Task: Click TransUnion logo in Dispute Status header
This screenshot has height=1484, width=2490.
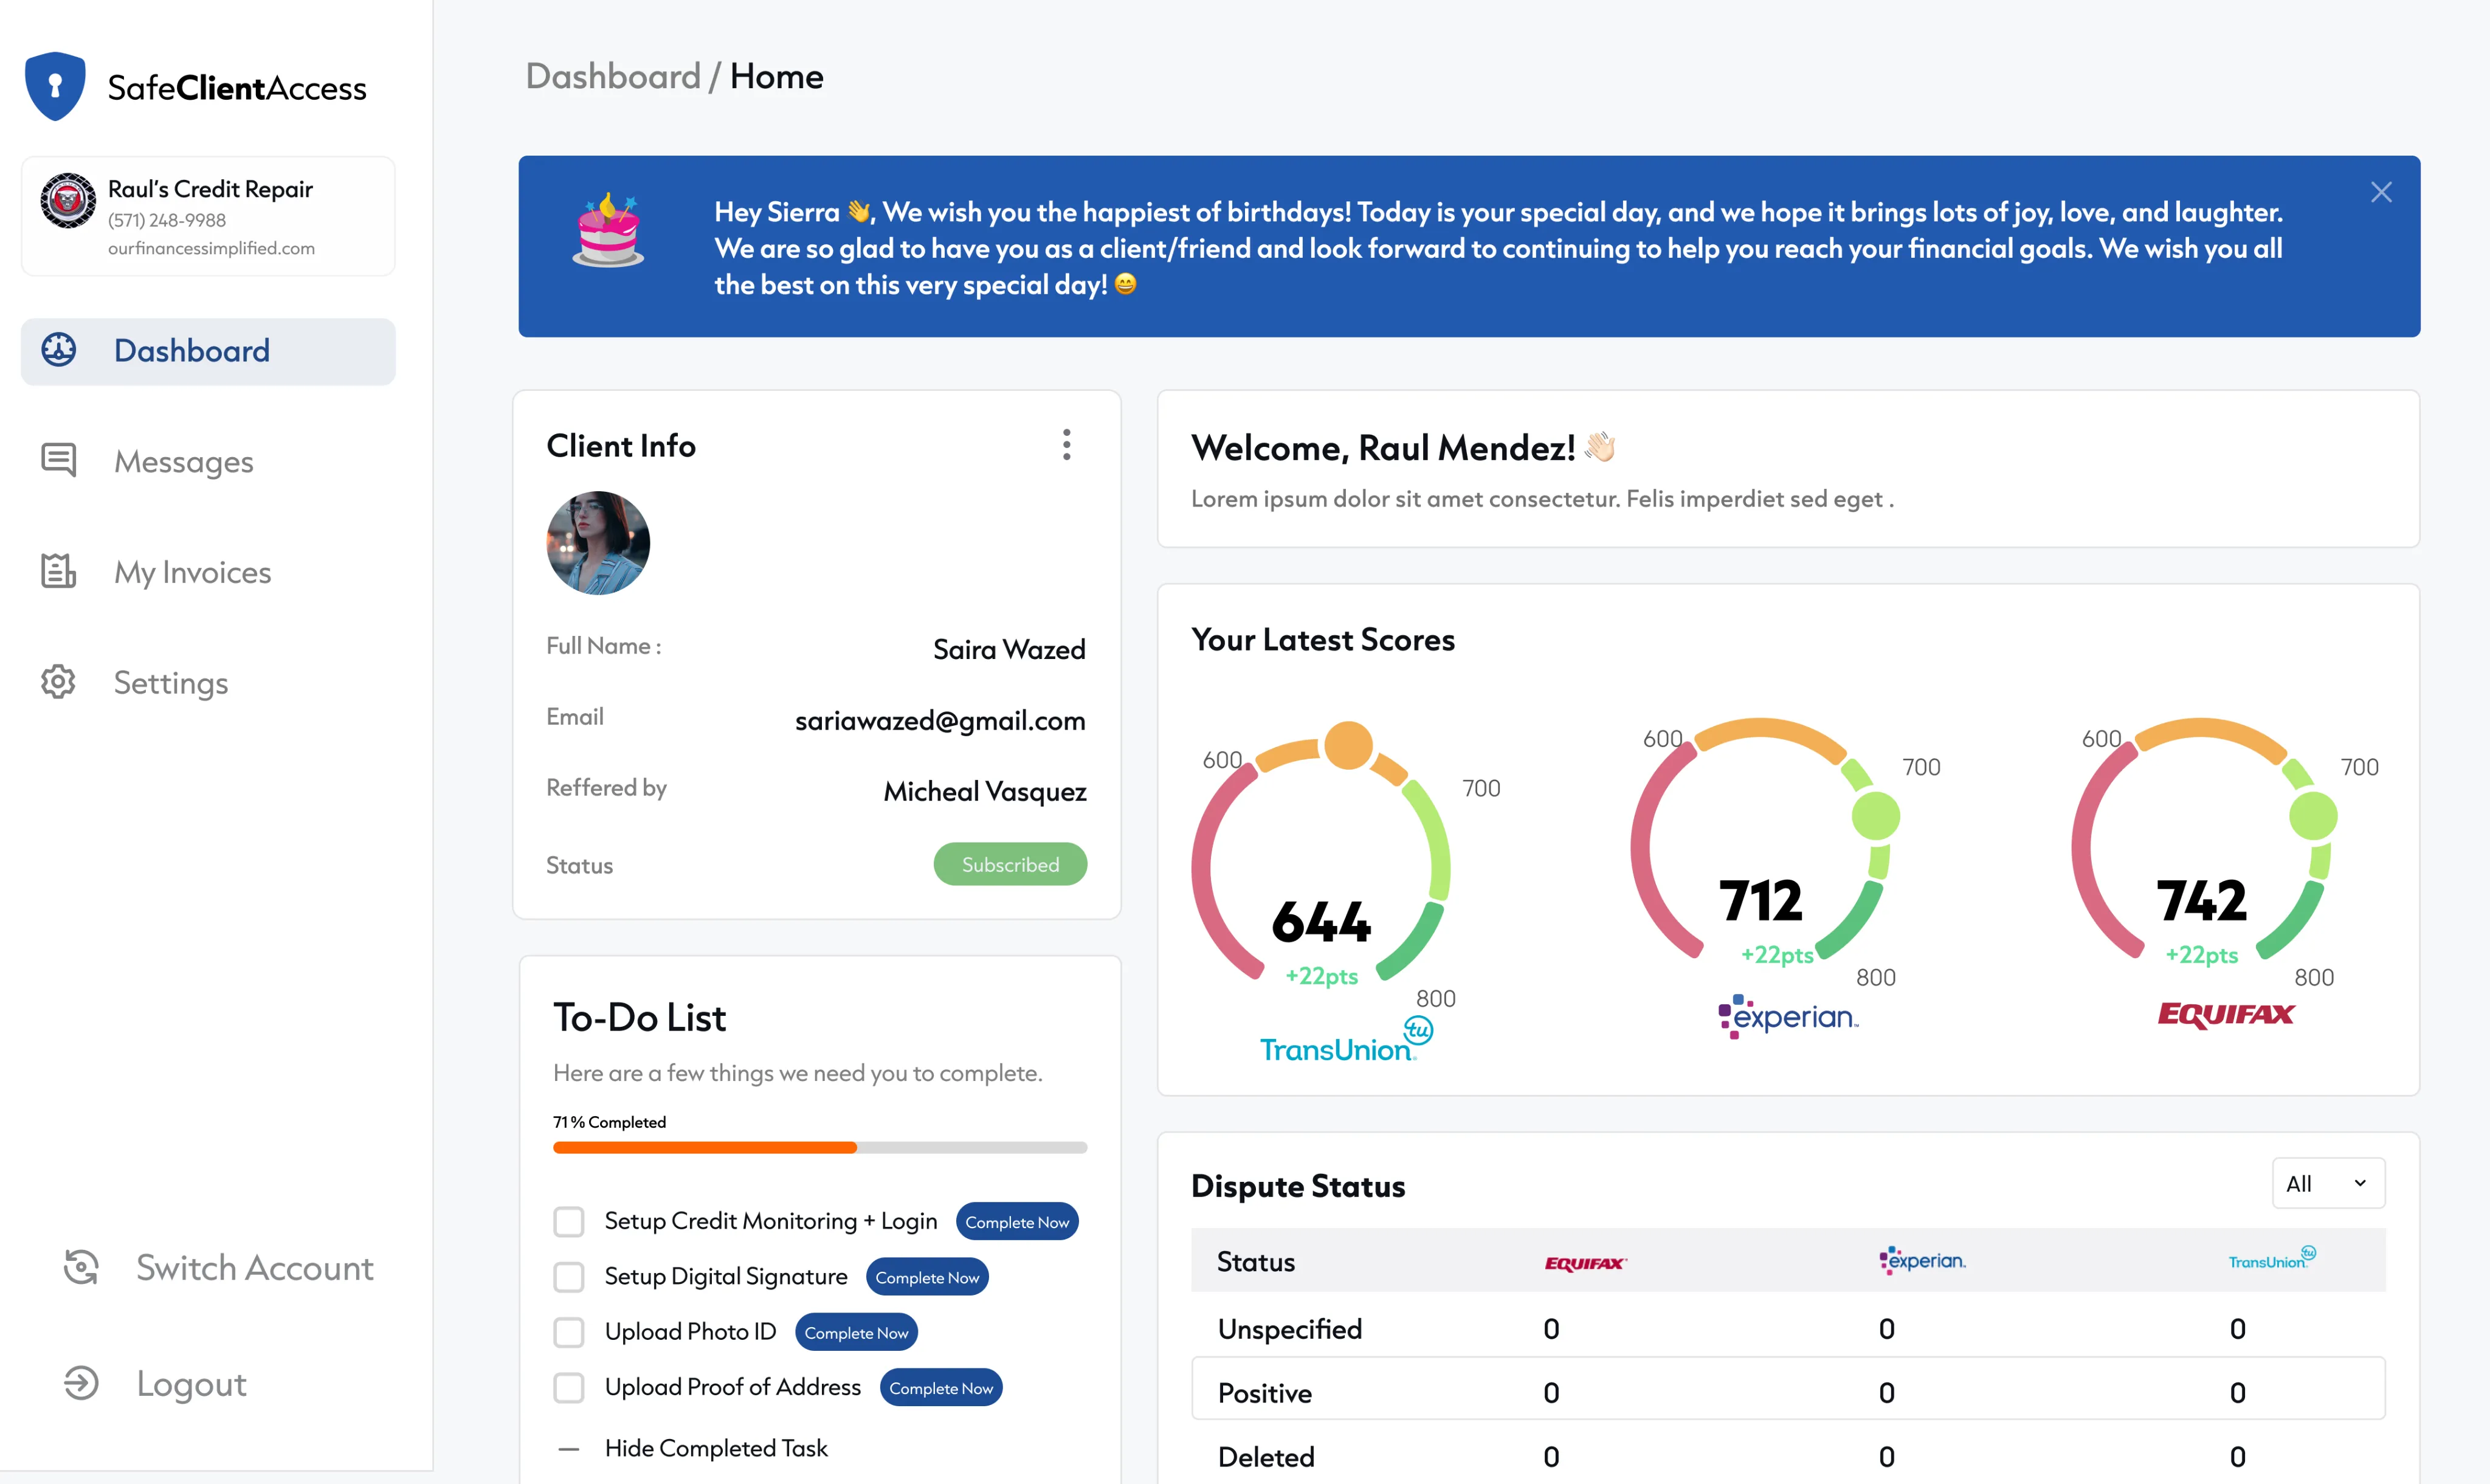Action: point(2272,1259)
